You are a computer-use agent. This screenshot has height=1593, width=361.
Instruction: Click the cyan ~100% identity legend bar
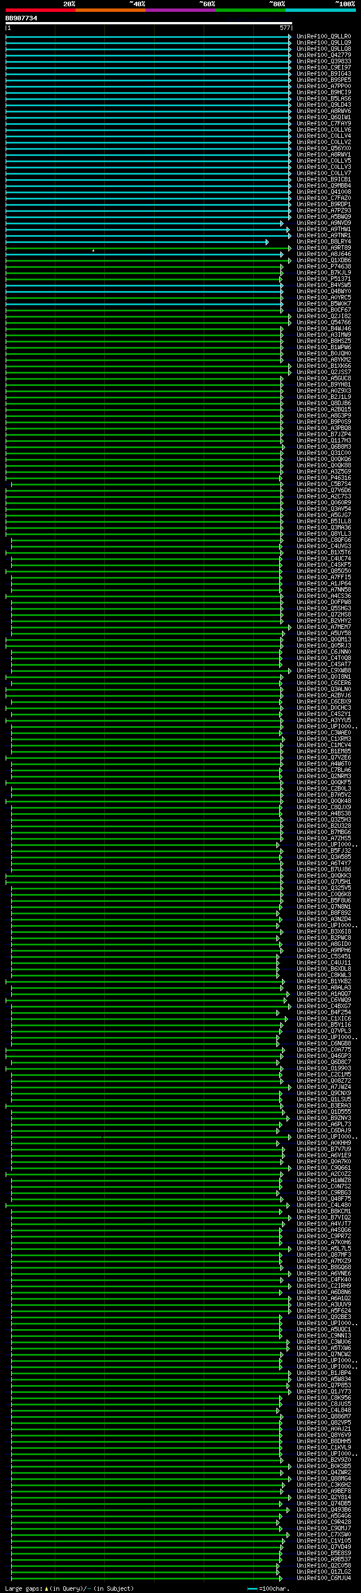pos(320,10)
